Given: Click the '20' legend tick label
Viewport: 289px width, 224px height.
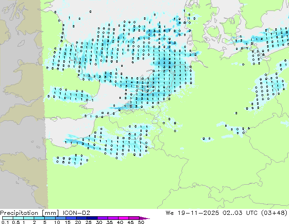Looking at the screenshot, I should coord(78,222).
